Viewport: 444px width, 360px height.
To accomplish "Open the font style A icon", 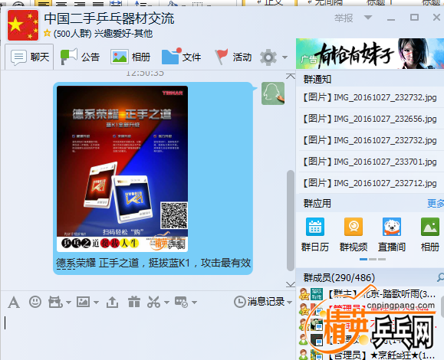I will 14,303.
